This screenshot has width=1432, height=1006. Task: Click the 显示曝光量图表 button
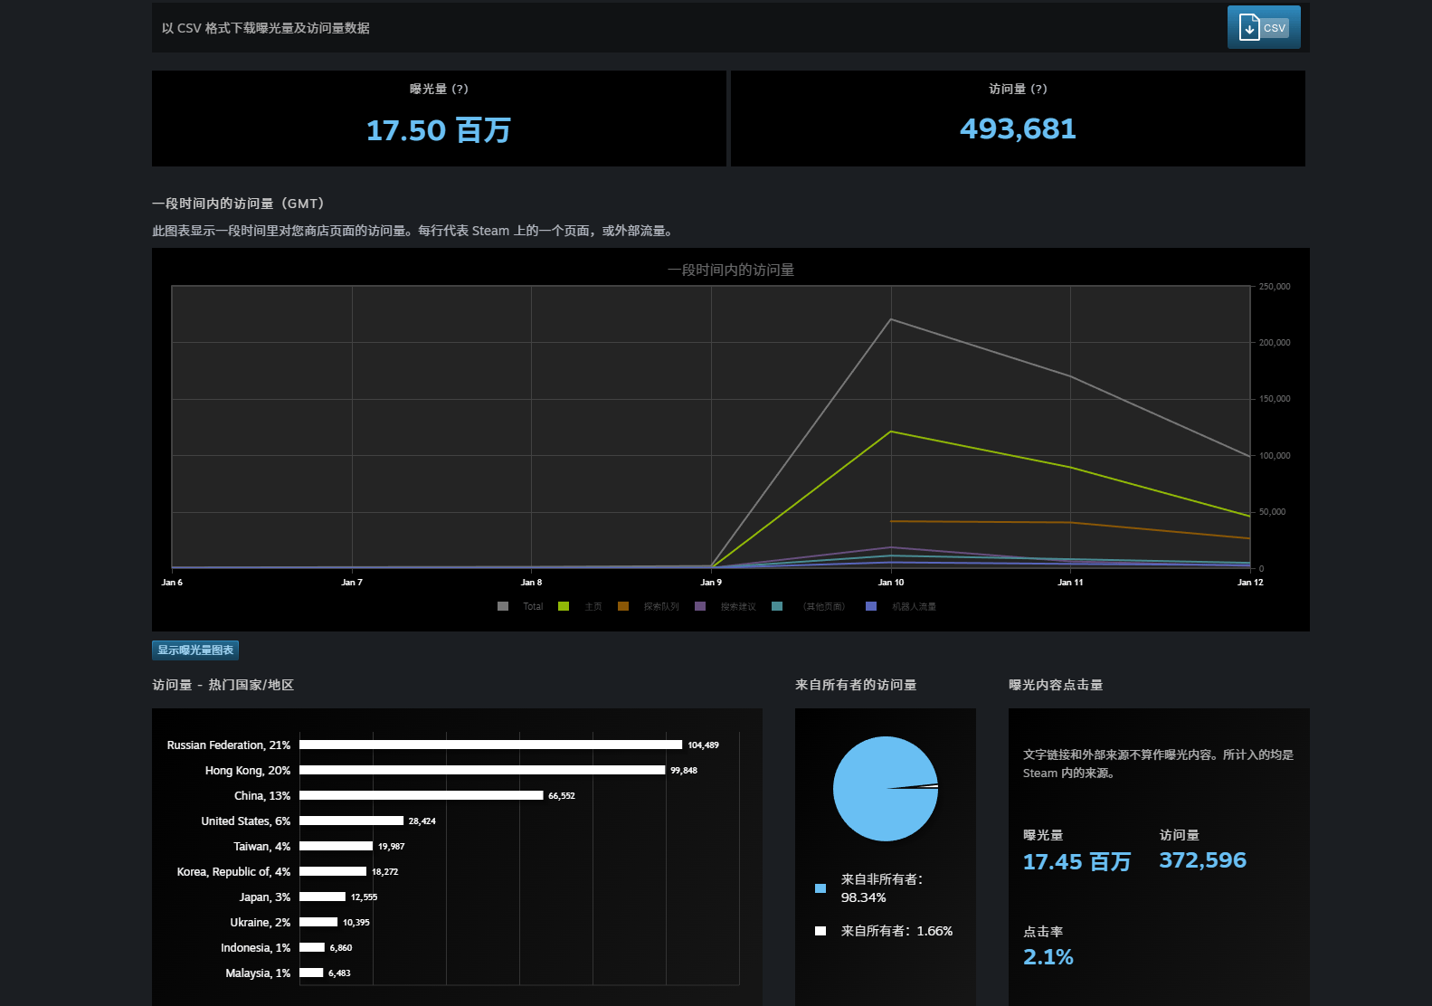pyautogui.click(x=195, y=650)
